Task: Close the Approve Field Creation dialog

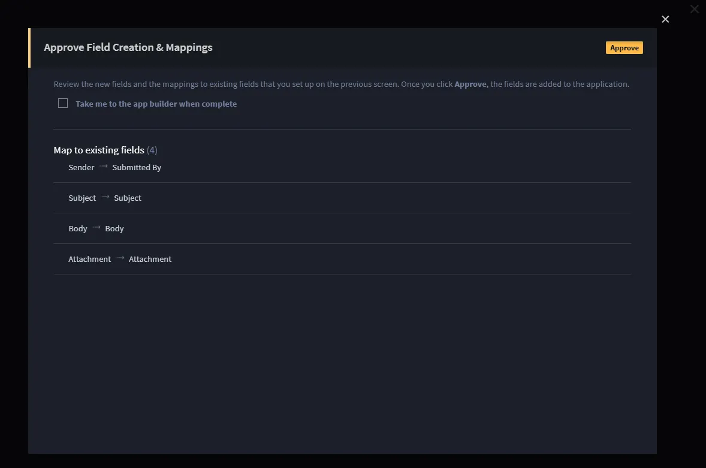Action: click(x=665, y=19)
